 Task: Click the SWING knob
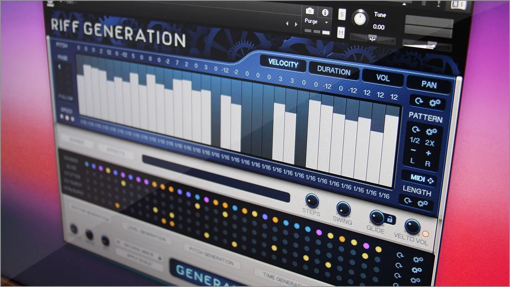(343, 208)
